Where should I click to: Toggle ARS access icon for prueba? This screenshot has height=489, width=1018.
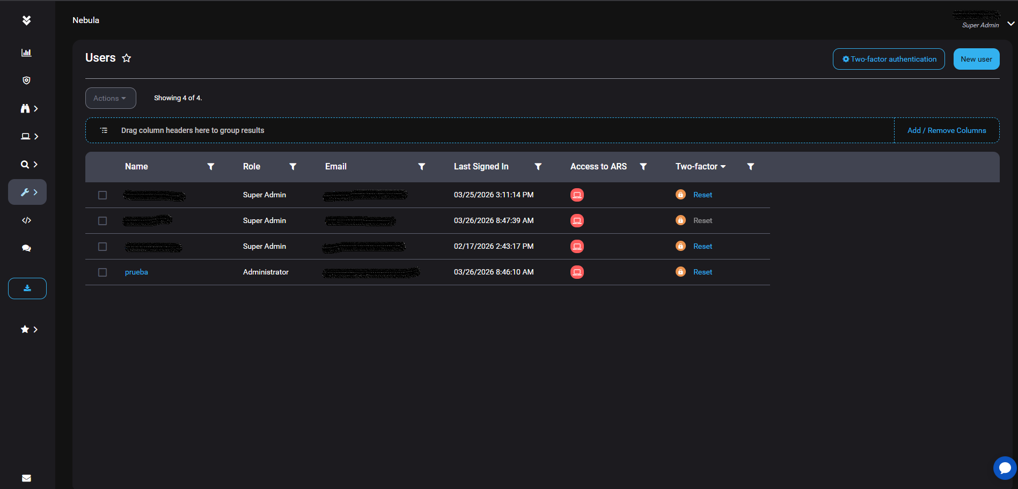tap(577, 272)
